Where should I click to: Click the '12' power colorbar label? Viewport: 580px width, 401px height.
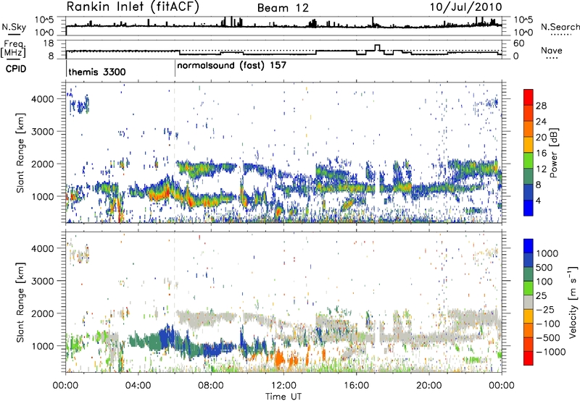point(541,169)
